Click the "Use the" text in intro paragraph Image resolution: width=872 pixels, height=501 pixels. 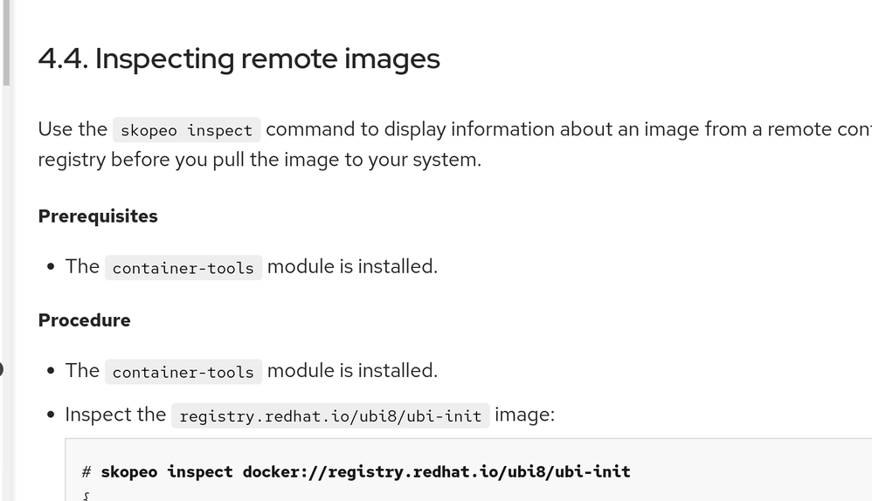tap(73, 129)
